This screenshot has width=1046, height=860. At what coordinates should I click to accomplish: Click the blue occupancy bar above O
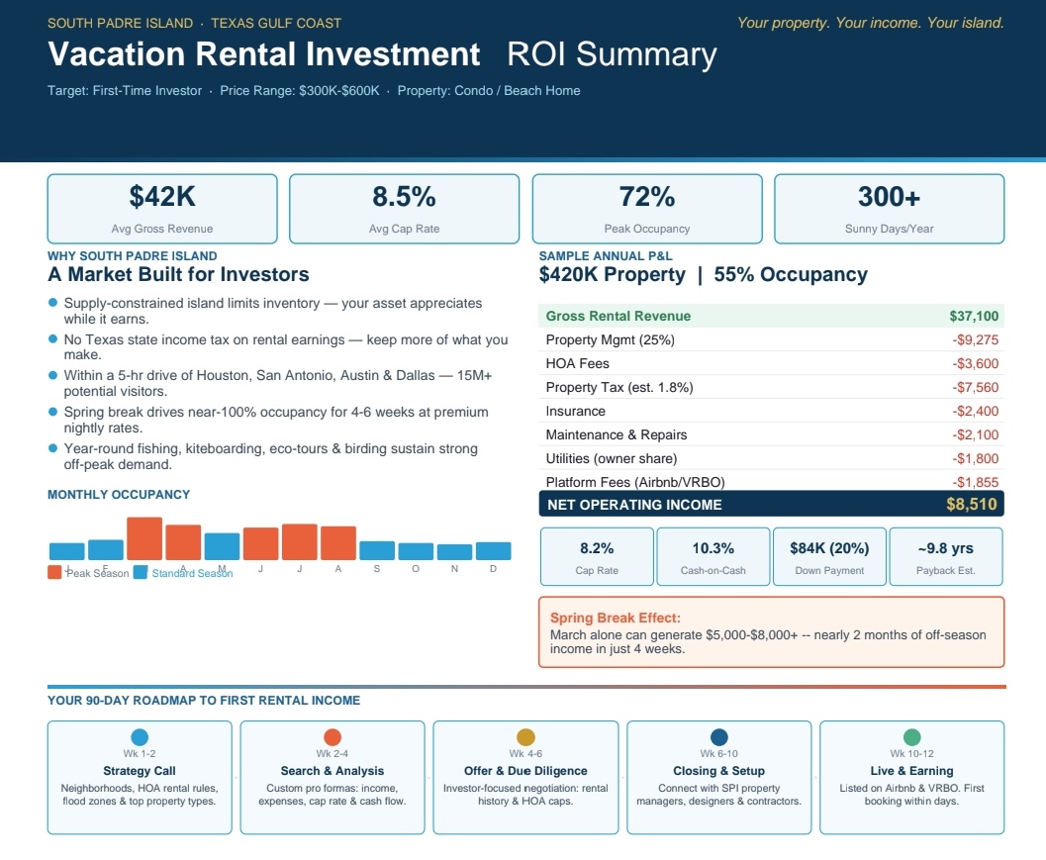pyautogui.click(x=416, y=551)
